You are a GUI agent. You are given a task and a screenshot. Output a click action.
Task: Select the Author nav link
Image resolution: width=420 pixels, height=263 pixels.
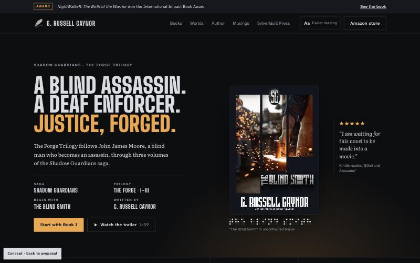(218, 23)
